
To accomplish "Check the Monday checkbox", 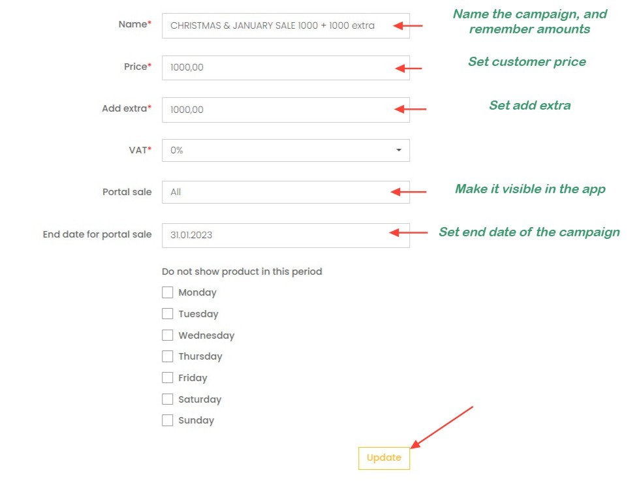I will [168, 292].
